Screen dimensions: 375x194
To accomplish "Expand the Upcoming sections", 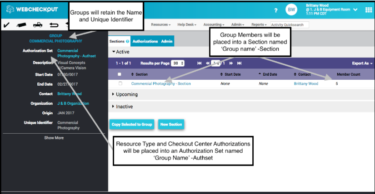I will point(125,94).
